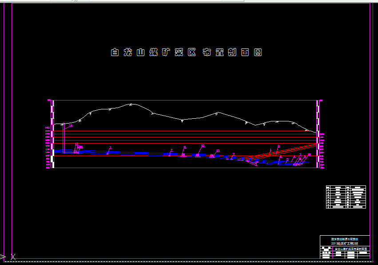Click the UCS origin icon
The width and height of the screenshot is (378, 265).
coord(13,257)
